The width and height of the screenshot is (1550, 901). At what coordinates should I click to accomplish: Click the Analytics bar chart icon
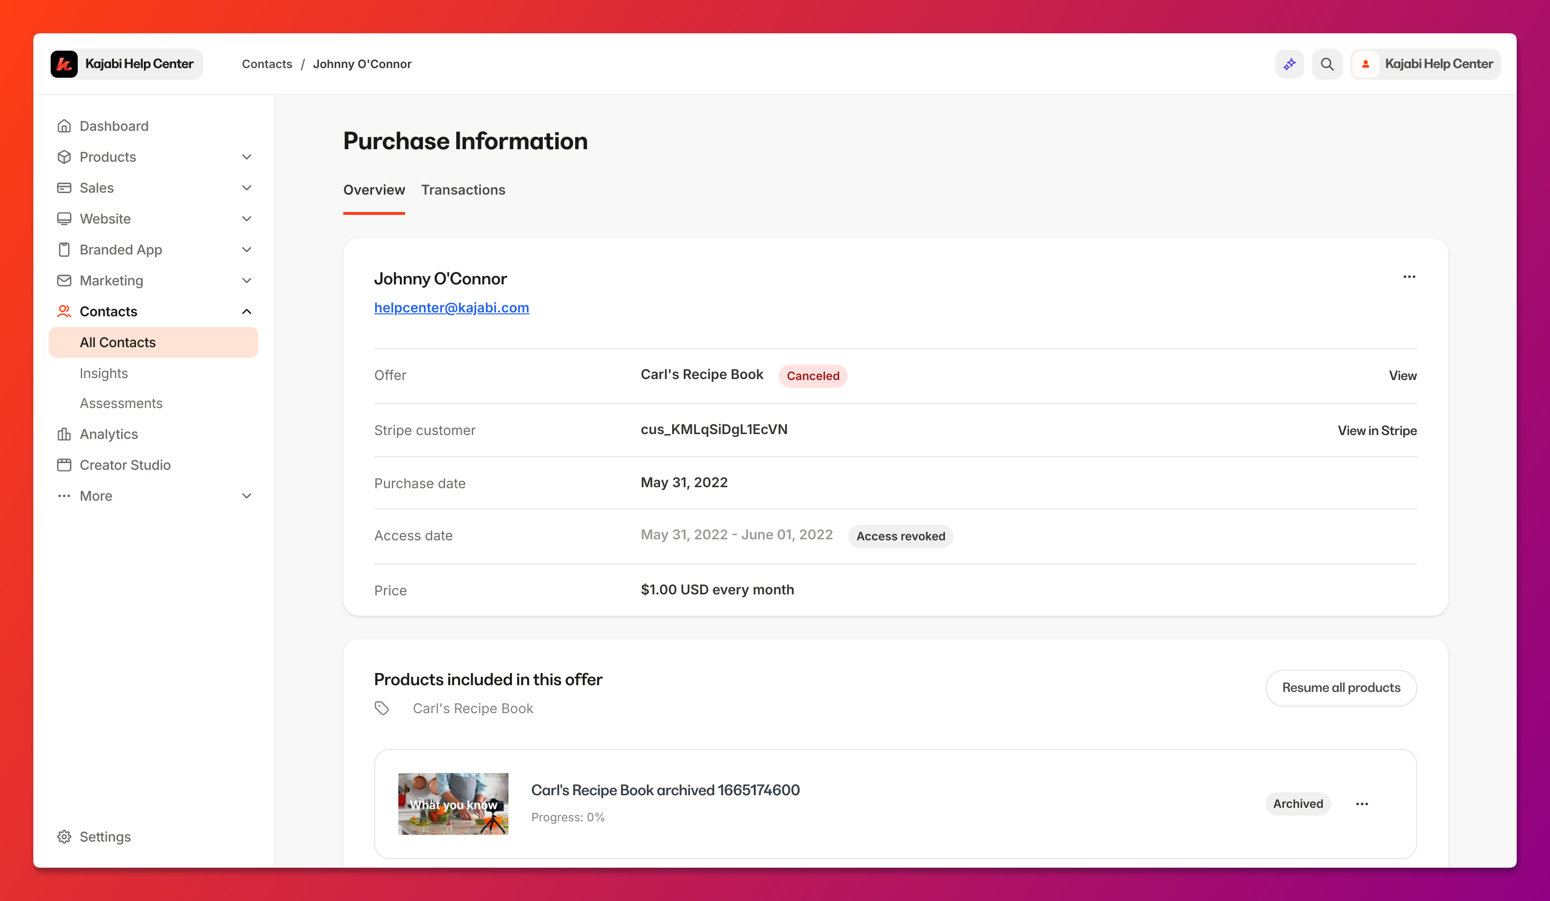tap(64, 434)
